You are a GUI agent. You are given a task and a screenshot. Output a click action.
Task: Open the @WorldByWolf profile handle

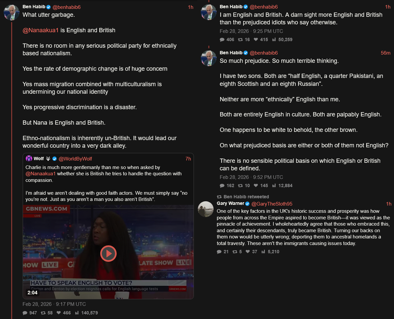click(75, 159)
